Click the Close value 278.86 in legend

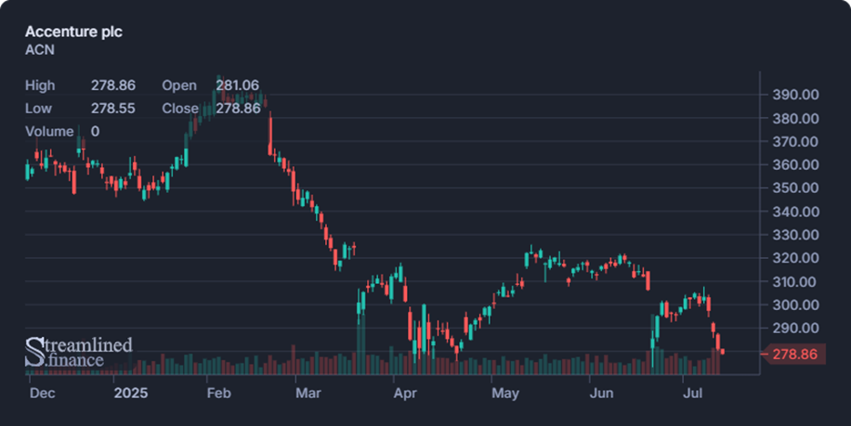238,109
